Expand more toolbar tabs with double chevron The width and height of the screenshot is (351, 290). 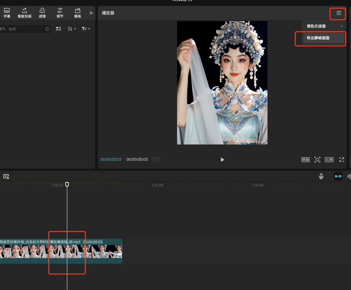[x=91, y=13]
